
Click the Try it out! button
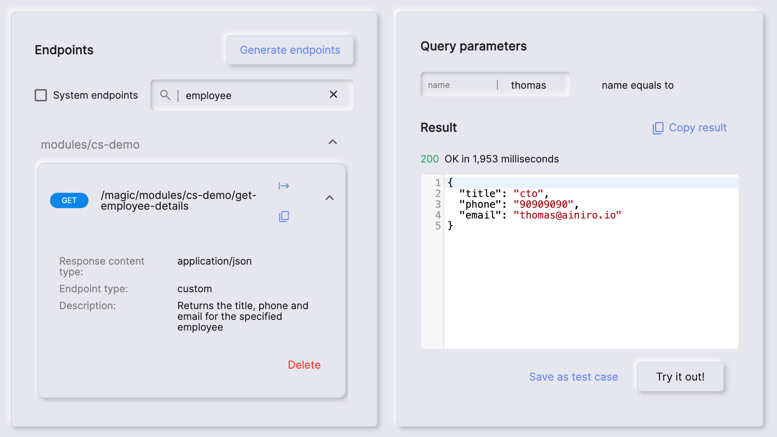click(x=680, y=377)
